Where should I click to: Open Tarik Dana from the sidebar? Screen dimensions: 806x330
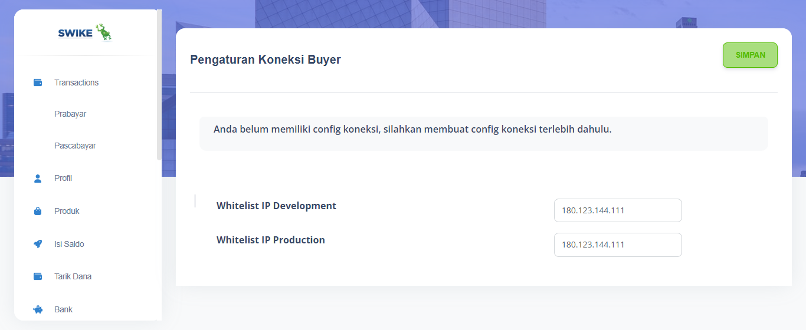[x=73, y=276]
